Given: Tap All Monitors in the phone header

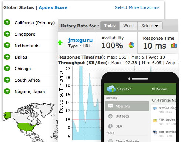Looking at the screenshot, I should tap(159, 89).
